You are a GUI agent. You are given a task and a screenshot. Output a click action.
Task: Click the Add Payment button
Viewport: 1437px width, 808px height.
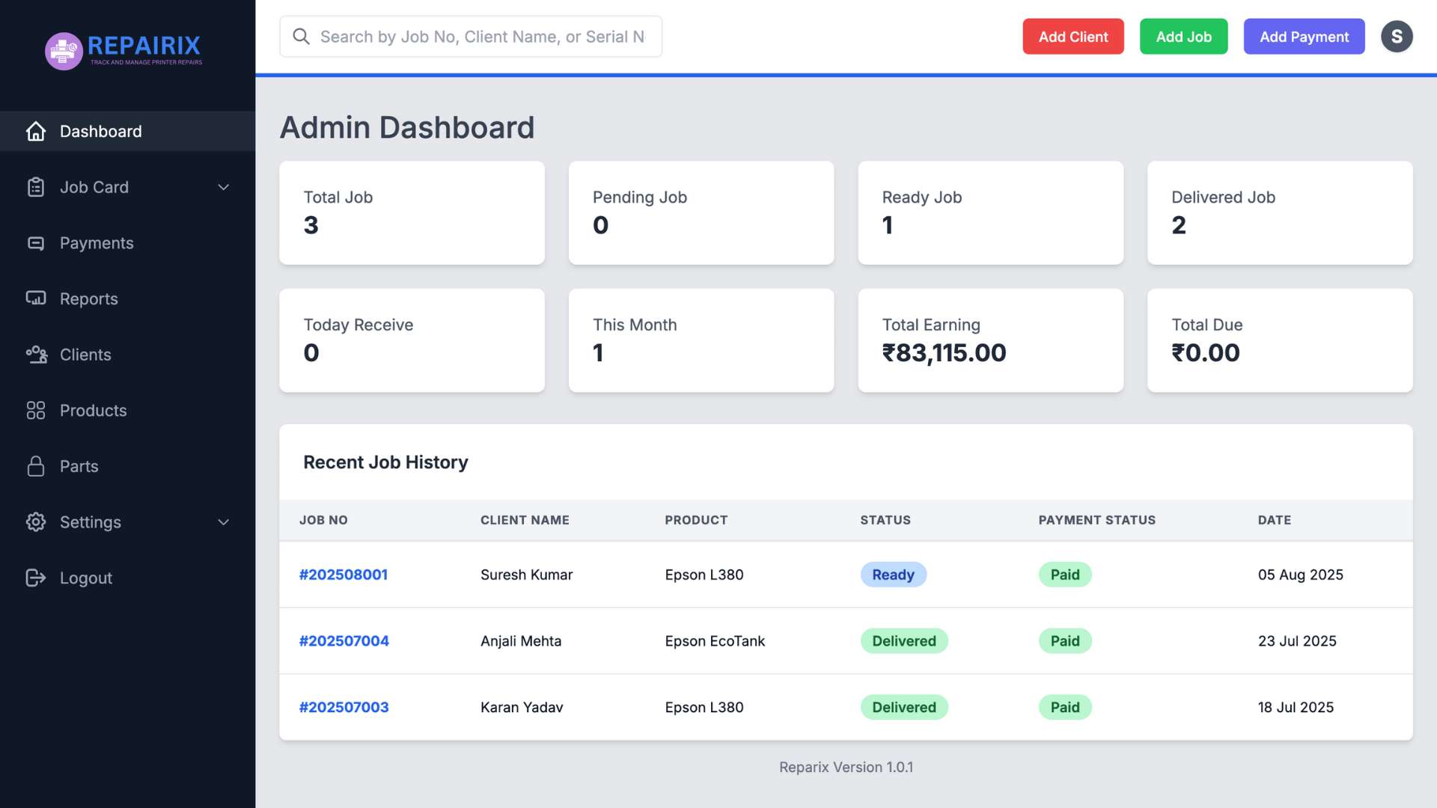pos(1303,36)
